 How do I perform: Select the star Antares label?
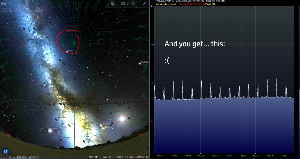(107, 127)
